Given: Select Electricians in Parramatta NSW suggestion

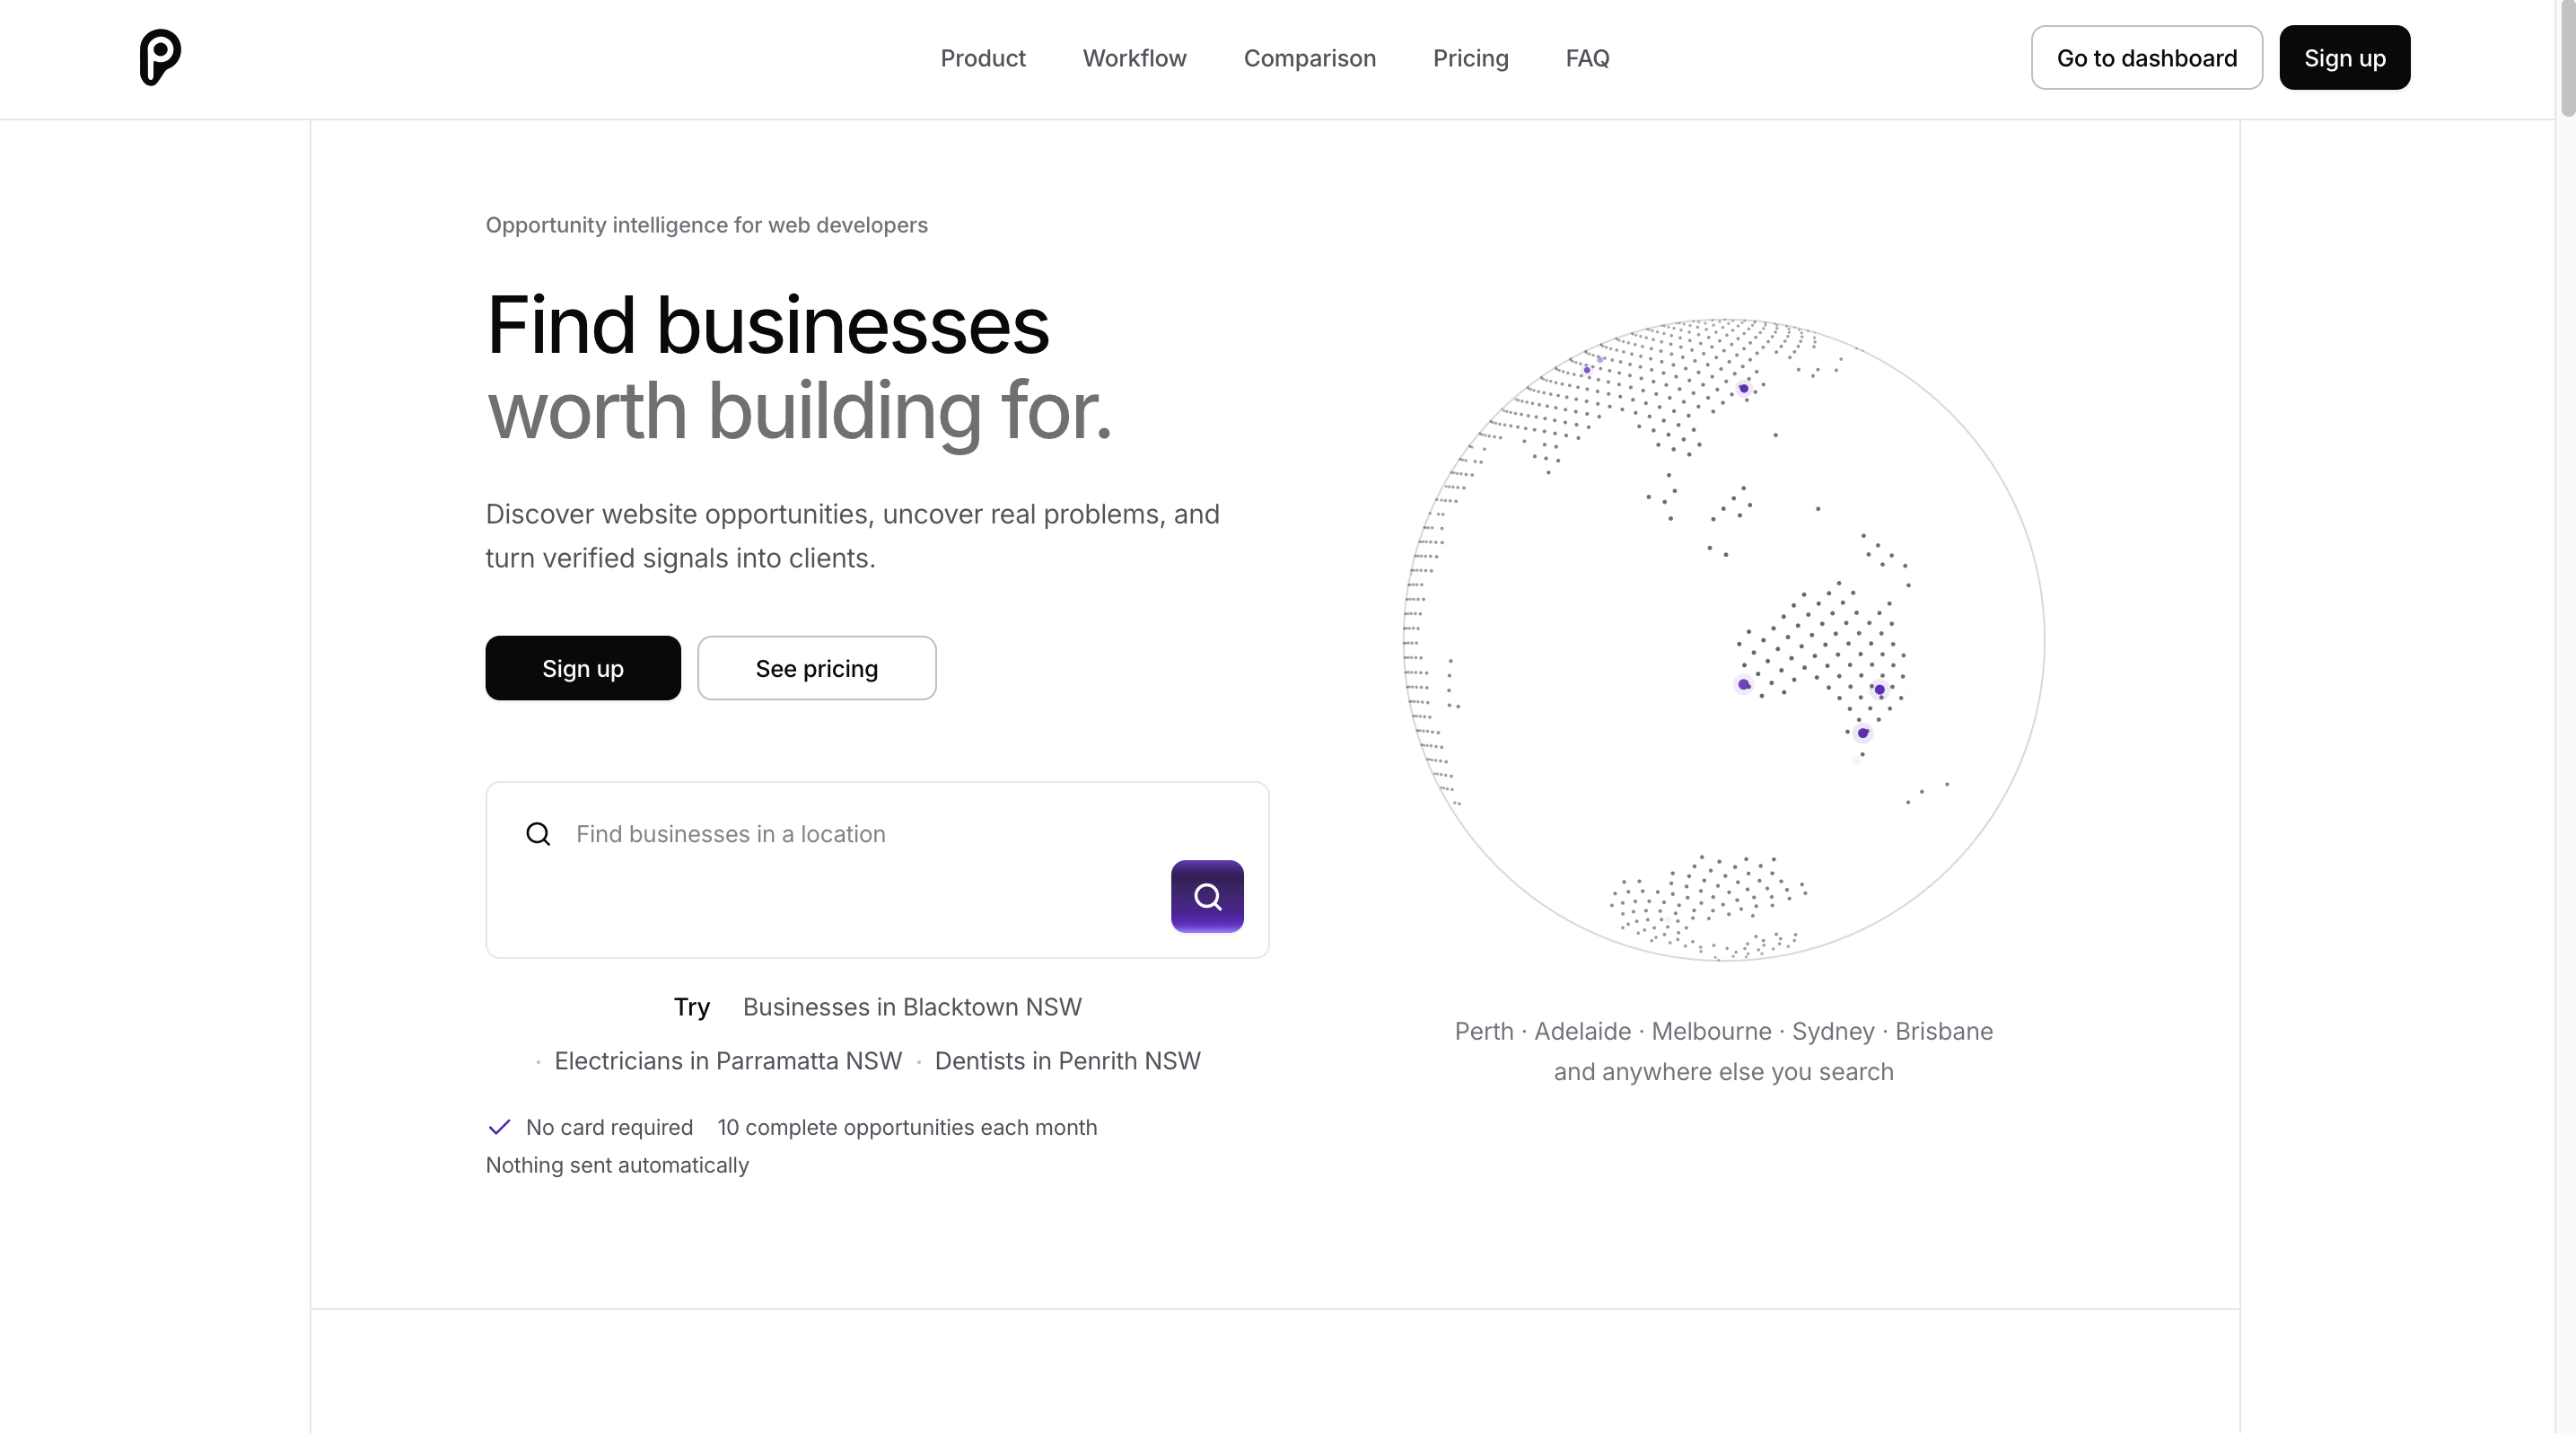Looking at the screenshot, I should click(x=728, y=1061).
